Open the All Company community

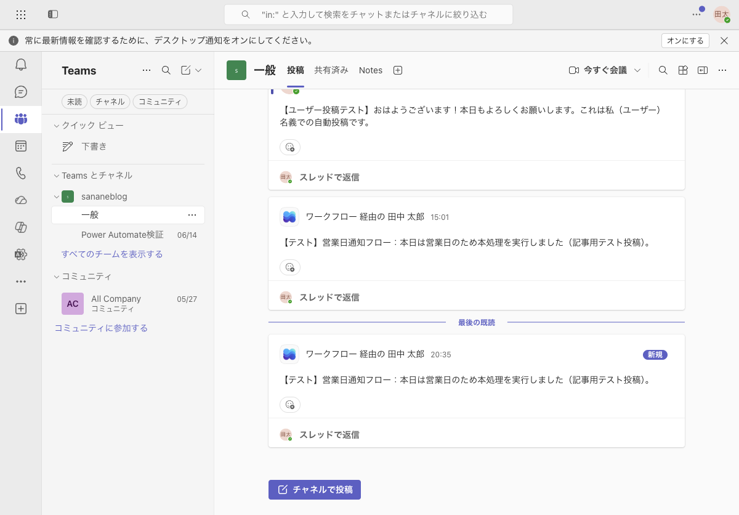point(128,303)
